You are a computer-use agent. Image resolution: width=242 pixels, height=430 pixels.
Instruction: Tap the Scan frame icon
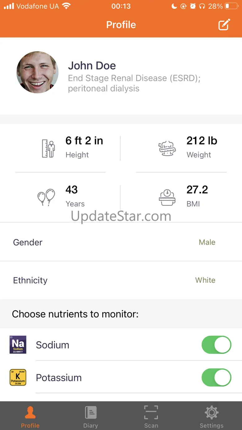(151, 413)
